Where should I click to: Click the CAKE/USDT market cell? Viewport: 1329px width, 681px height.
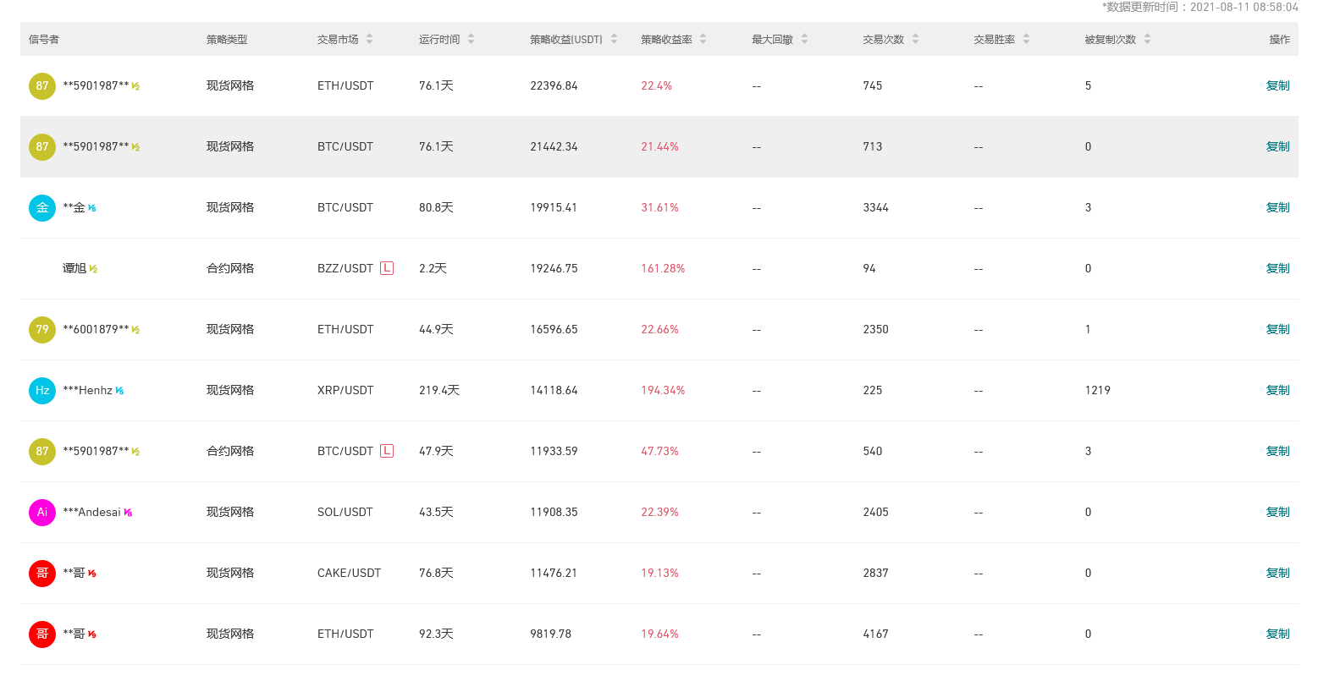(x=350, y=574)
